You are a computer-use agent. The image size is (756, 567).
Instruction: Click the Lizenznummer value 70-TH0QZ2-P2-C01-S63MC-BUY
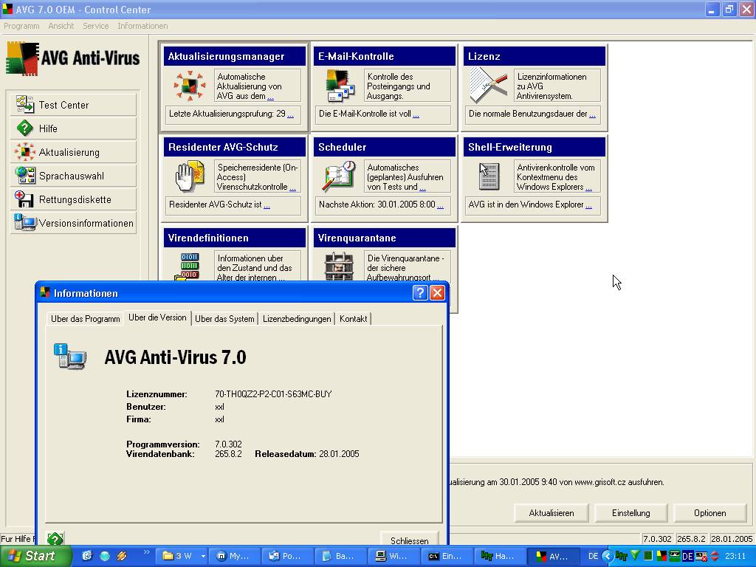click(x=273, y=394)
